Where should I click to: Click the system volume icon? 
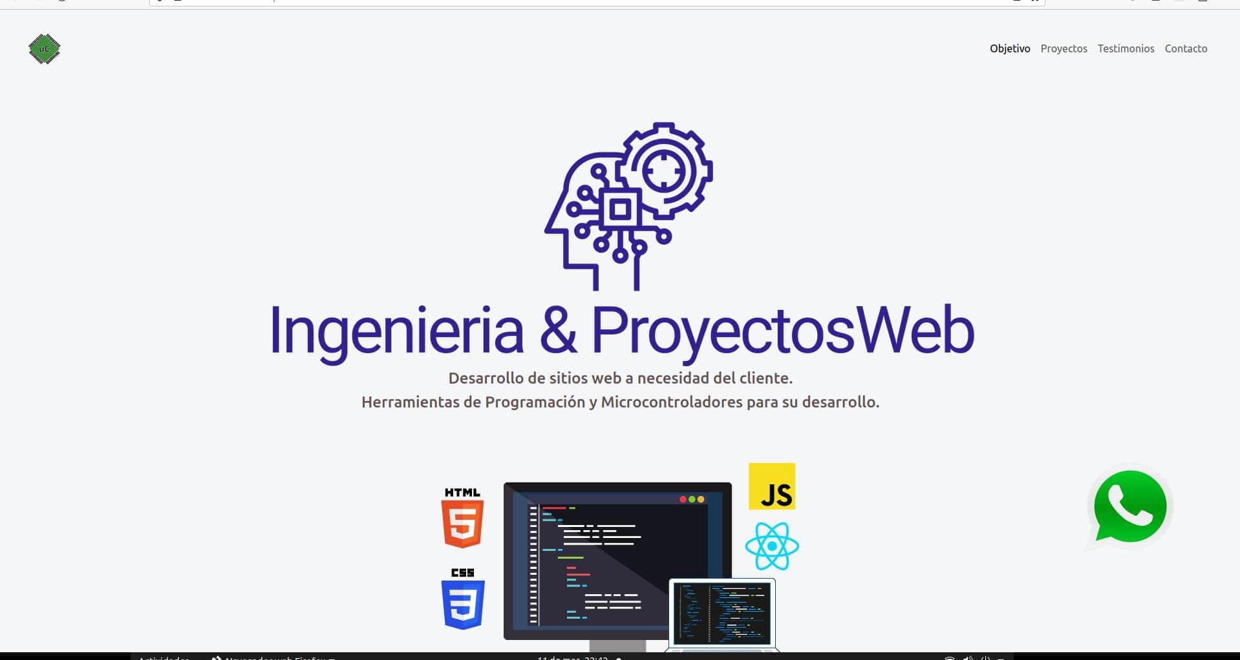[968, 657]
